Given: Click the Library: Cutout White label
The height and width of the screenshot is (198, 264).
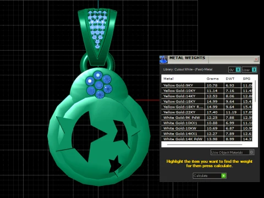Looking at the screenshot, I should click(188, 69).
